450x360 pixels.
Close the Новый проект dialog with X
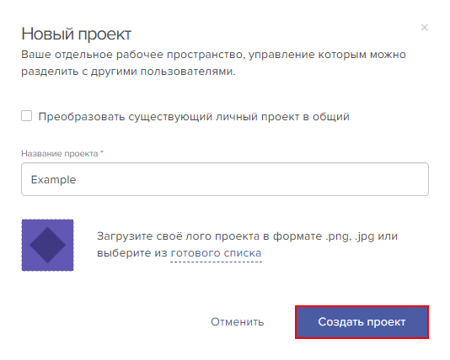click(425, 28)
